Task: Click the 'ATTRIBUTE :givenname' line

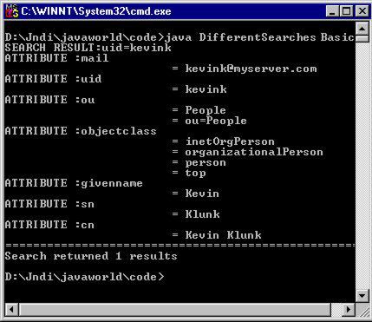Action: pyautogui.click(x=74, y=183)
